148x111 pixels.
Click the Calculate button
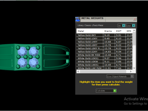[x=106, y=91]
